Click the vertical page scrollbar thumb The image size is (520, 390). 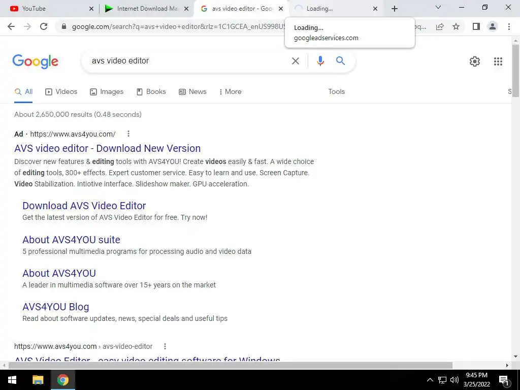pos(515,70)
